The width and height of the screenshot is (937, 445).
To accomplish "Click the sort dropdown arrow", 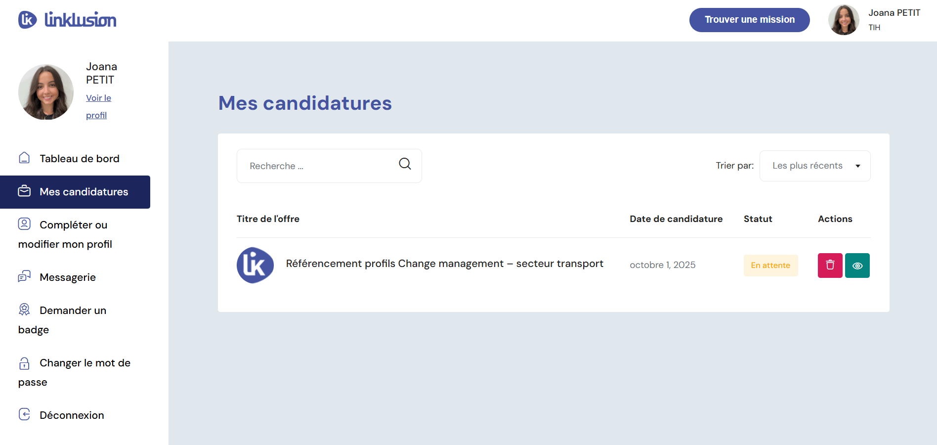I will [x=858, y=166].
